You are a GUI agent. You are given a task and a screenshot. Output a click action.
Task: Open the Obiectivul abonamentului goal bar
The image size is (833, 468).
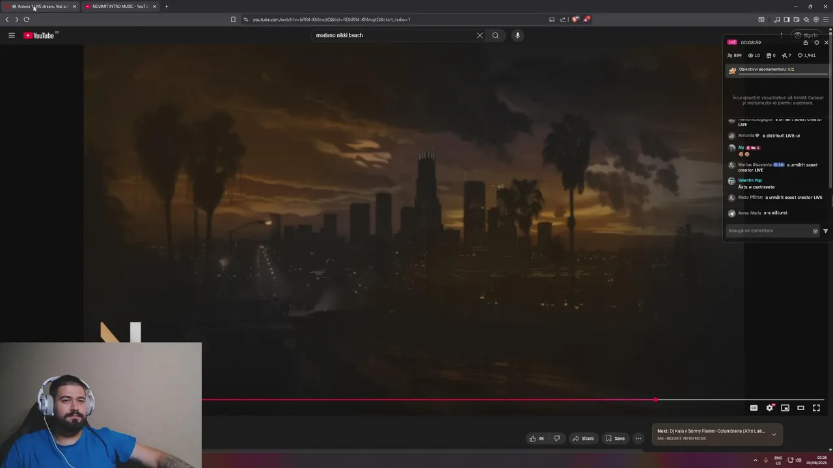point(778,70)
